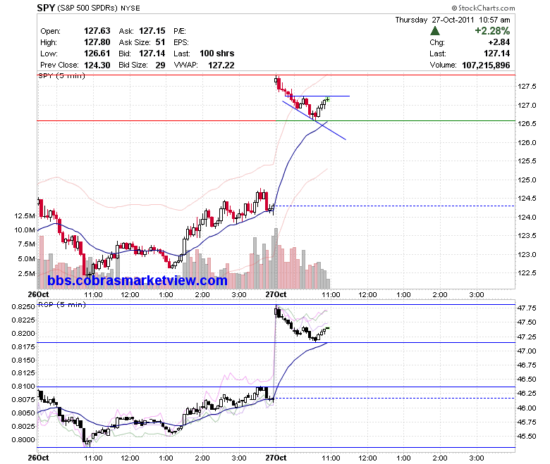The height and width of the screenshot is (464, 550).
Task: Select the Ask value 127.15
Action: click(152, 31)
